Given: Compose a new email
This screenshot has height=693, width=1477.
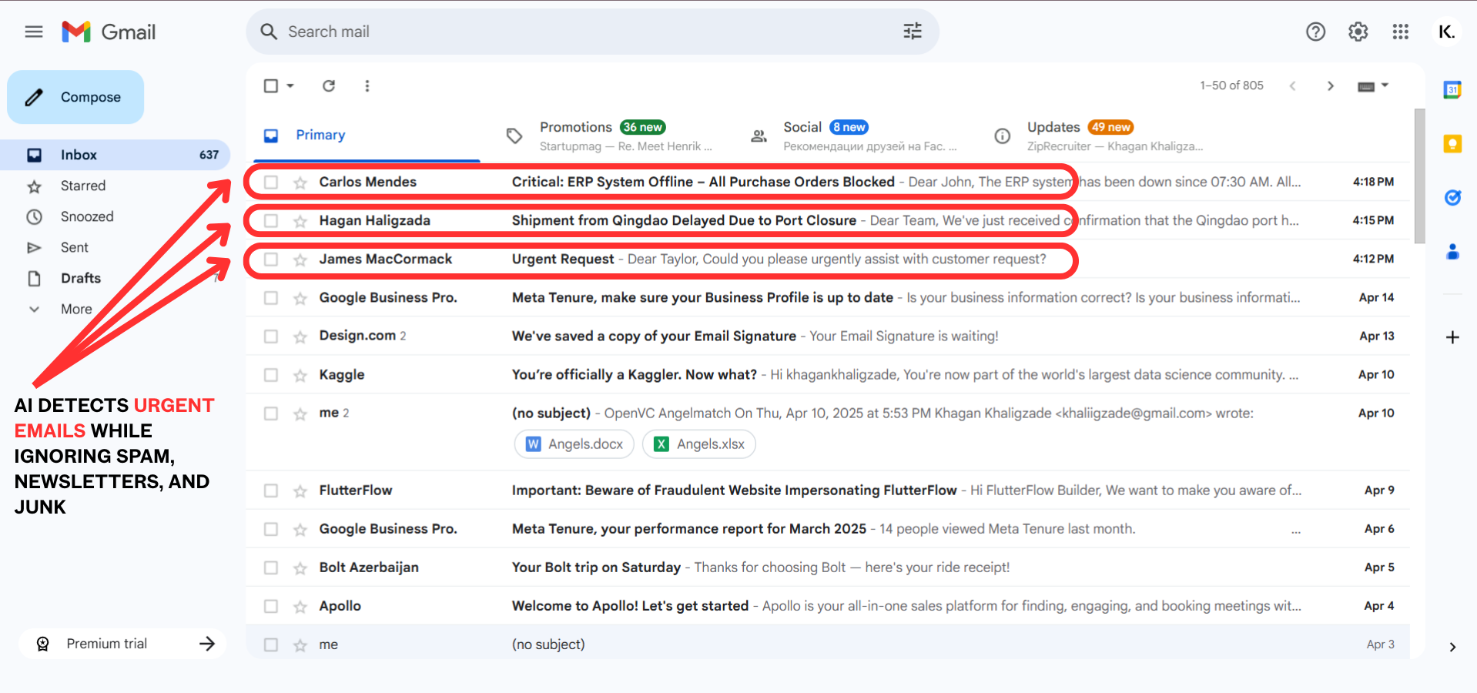Looking at the screenshot, I should tap(75, 97).
